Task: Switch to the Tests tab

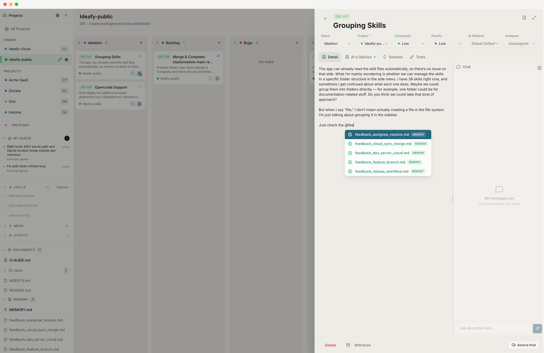Action: pos(417,57)
